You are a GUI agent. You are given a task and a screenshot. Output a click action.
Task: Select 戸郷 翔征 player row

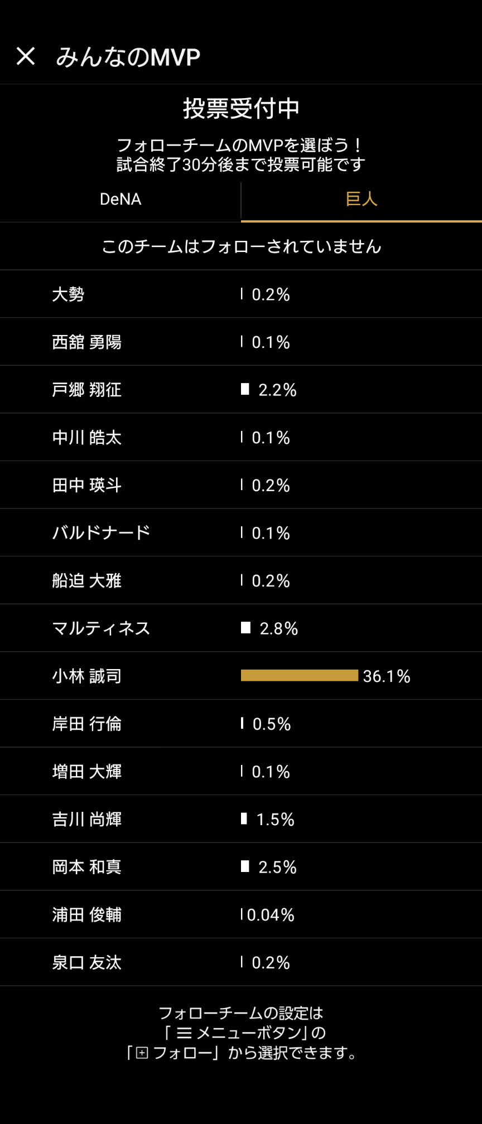87,390
